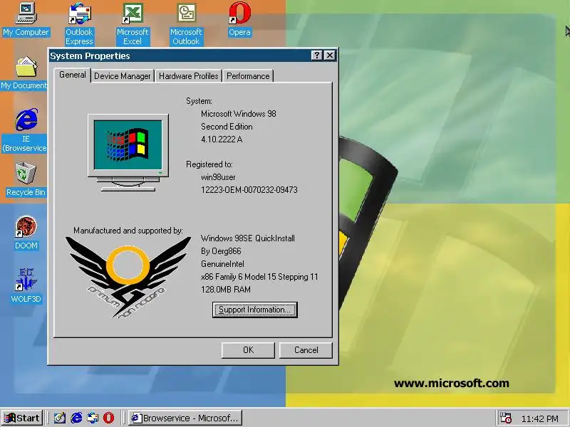Activate Browservice taskbar window button

pos(185,418)
